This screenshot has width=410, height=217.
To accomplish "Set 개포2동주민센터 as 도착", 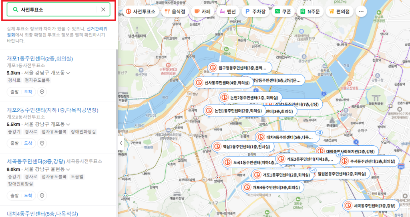I will 28,143.
